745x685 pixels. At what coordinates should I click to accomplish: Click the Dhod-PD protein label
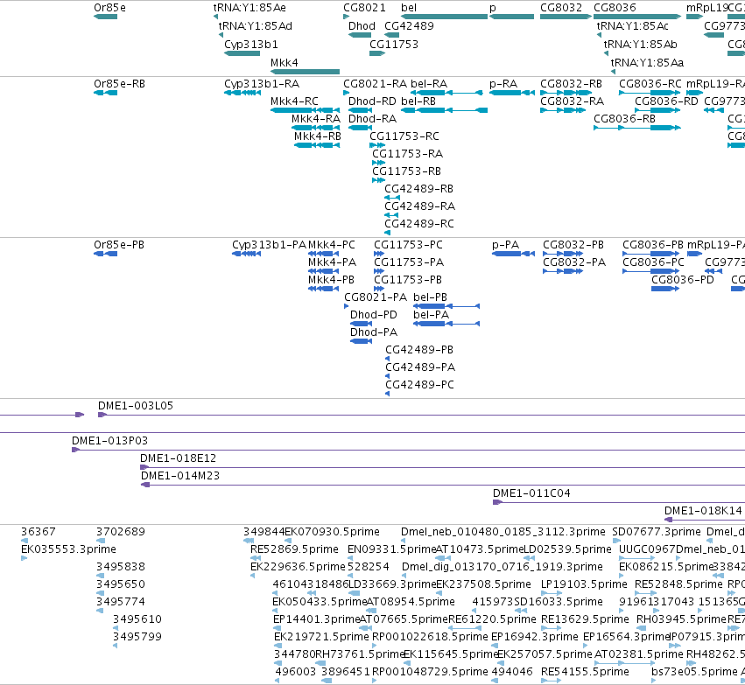(x=374, y=315)
